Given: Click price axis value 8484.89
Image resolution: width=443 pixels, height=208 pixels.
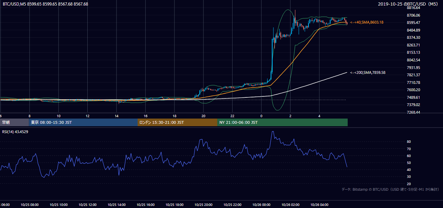Looking at the screenshot, I should (x=414, y=30).
